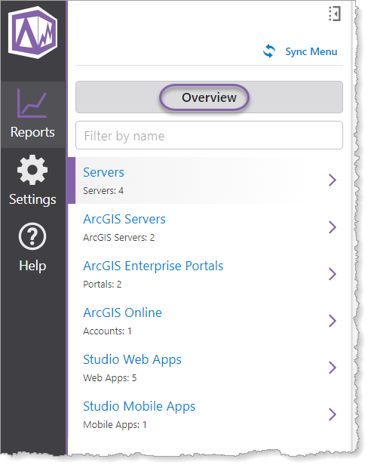The width and height of the screenshot is (371, 468).
Task: Click the 'Servers: 4' count text
Action: tap(103, 191)
